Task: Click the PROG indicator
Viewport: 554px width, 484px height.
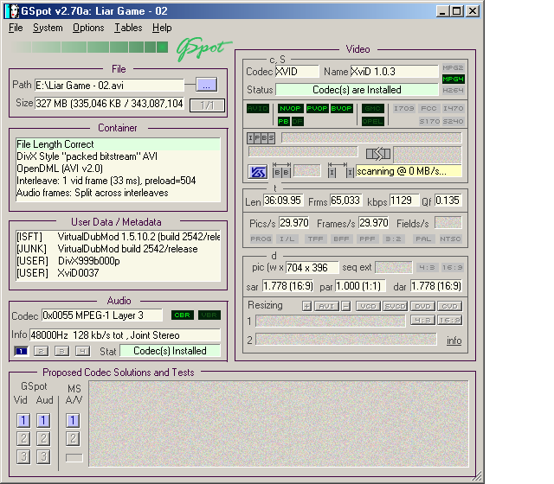Action: 261,239
